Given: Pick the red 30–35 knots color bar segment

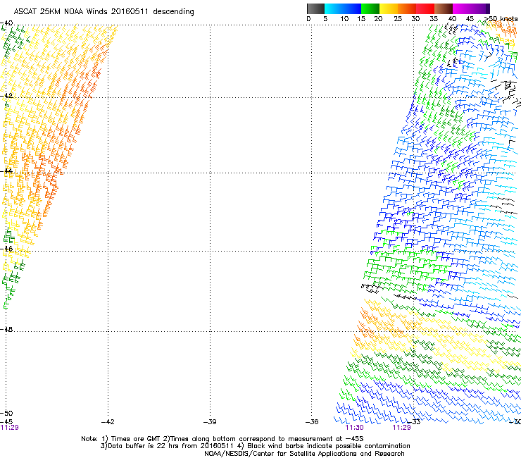Looking at the screenshot, I should [425, 8].
